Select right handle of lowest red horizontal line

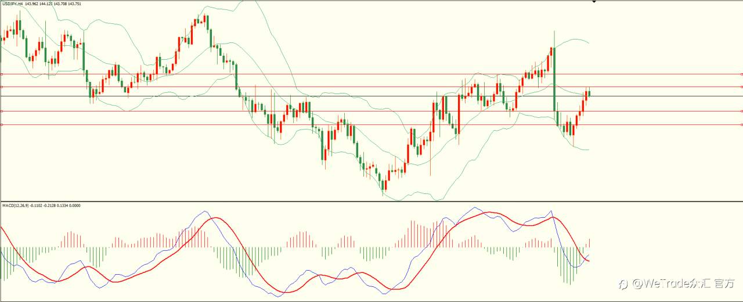(x=742, y=124)
